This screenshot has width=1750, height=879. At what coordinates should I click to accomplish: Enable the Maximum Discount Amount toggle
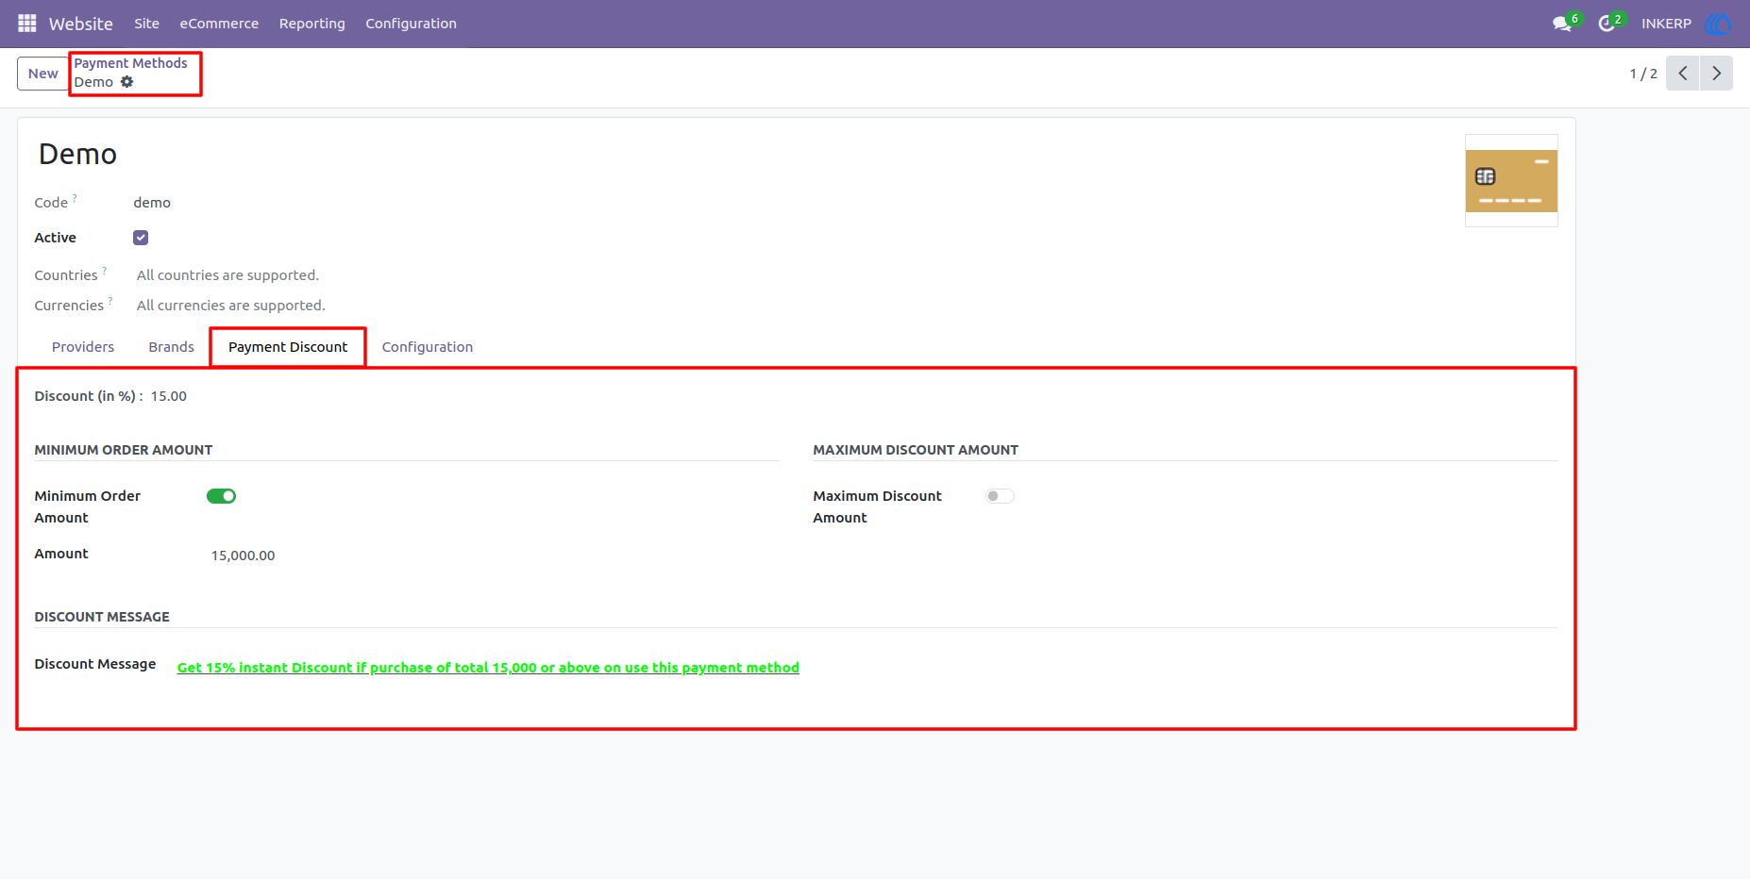[x=1000, y=496]
